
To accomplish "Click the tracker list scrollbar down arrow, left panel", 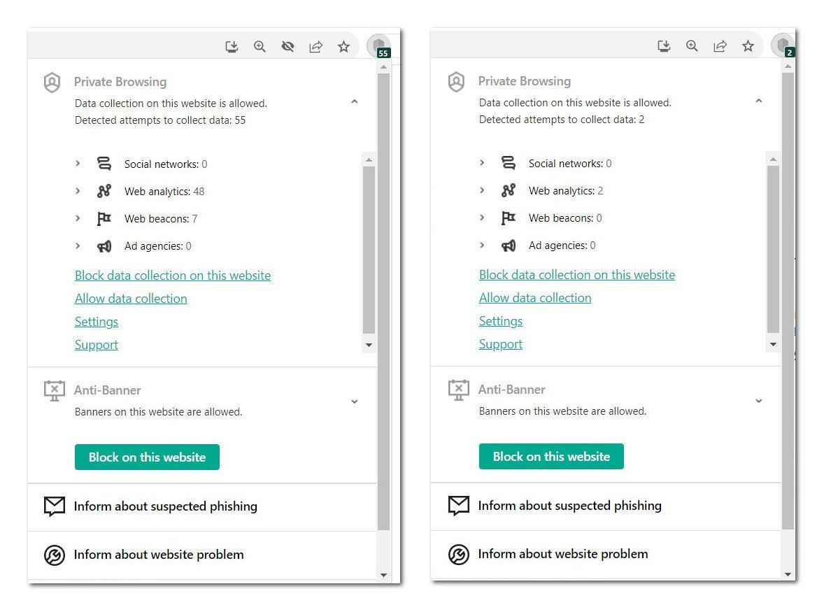I will (x=369, y=345).
